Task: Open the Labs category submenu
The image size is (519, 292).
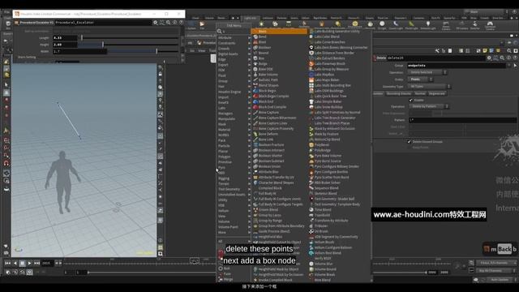Action: tap(234, 108)
